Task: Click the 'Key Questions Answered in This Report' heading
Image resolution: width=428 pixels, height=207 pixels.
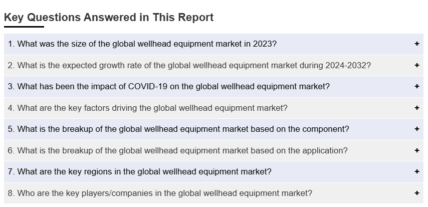Action: (109, 18)
